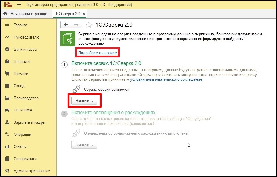277x177 pixels.
Task: Click the 1C logo icon
Action: (8, 4)
